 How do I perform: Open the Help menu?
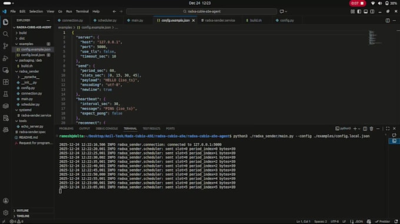click(x=96, y=12)
